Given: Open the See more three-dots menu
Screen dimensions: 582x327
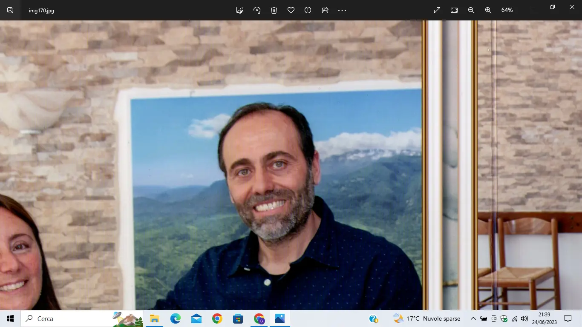Looking at the screenshot, I should [x=342, y=10].
